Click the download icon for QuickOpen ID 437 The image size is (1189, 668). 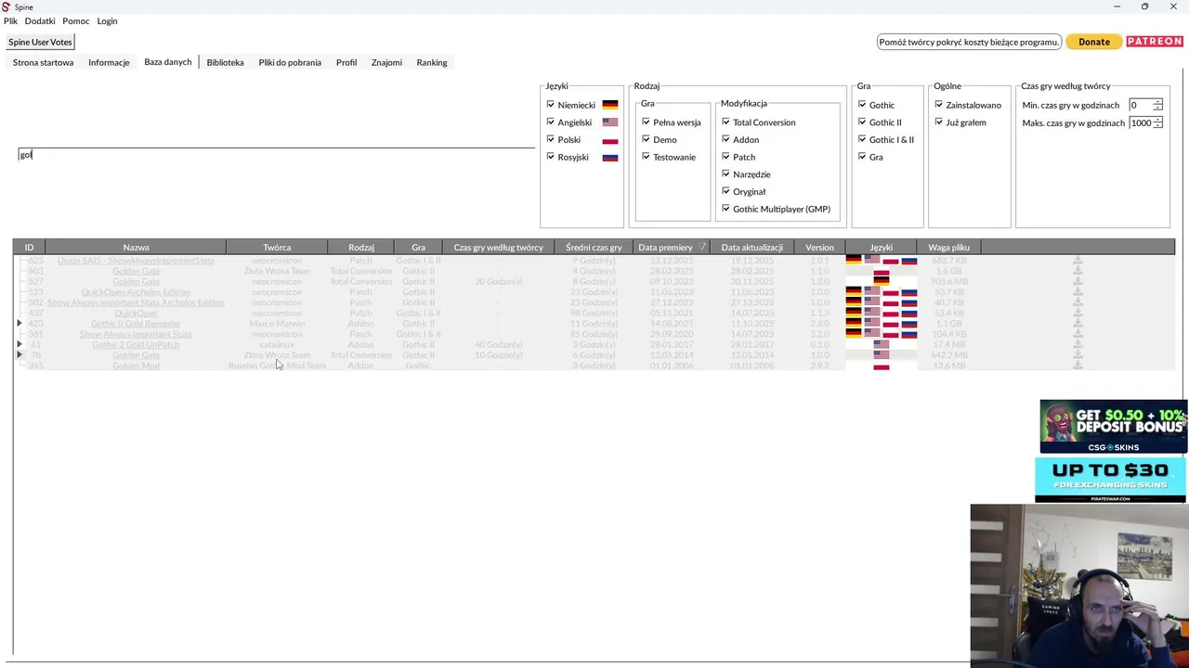1078,313
